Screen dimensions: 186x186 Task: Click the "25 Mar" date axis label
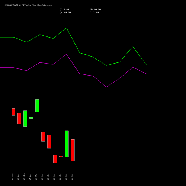point(66,177)
